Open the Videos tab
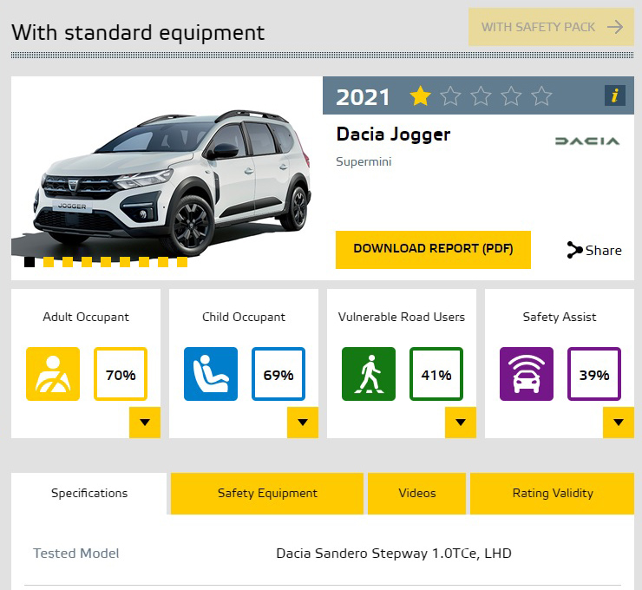The image size is (642, 590). (417, 493)
